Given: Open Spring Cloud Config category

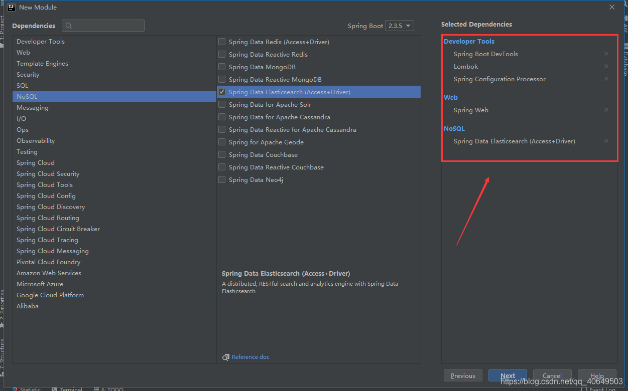Looking at the screenshot, I should coord(114,195).
